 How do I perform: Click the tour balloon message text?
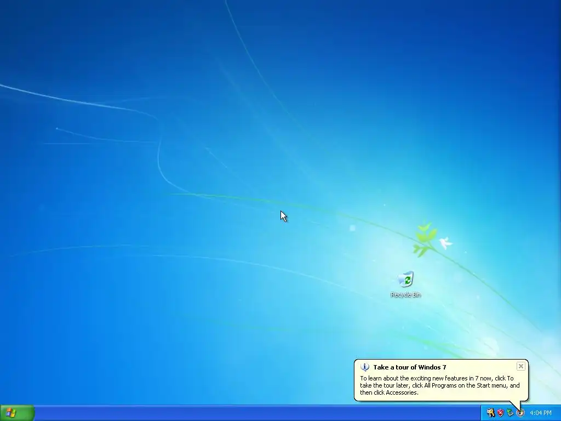point(440,385)
